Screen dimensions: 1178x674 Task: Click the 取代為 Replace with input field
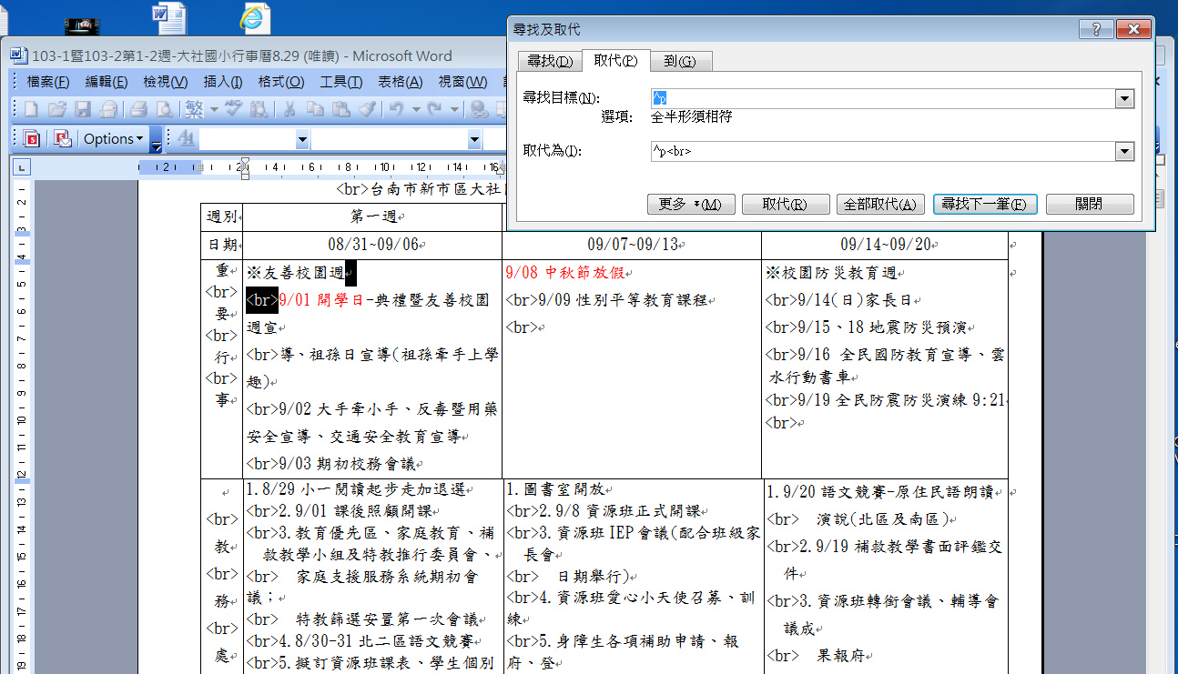(x=882, y=151)
